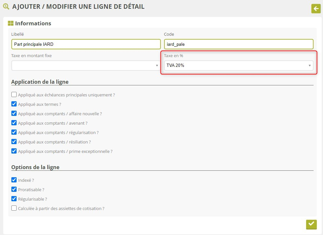Click the 'TVA 20%' dropdown arrow
The image size is (323, 235).
coord(309,66)
